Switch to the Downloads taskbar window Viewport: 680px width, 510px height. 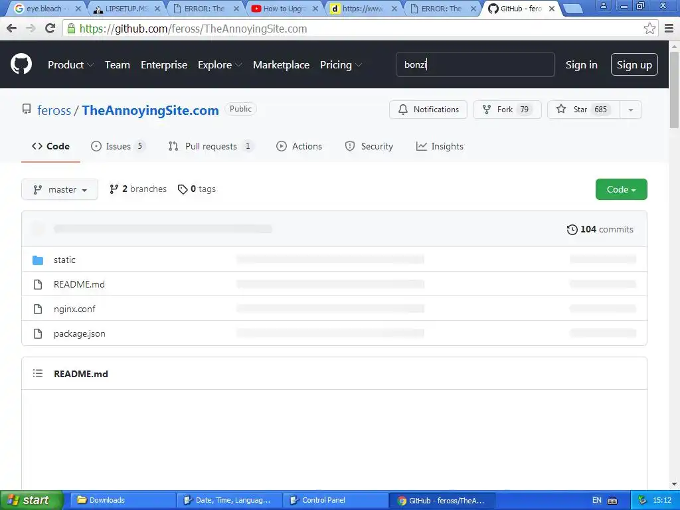(123, 500)
